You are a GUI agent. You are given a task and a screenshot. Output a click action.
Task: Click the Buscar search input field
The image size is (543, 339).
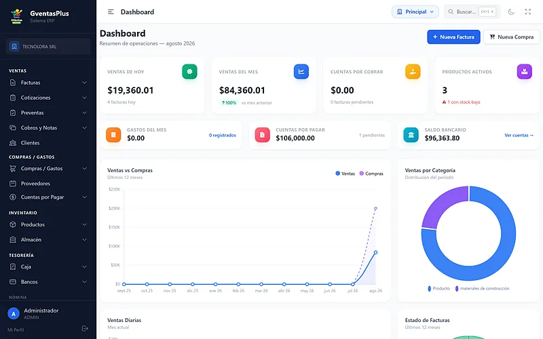pos(472,12)
